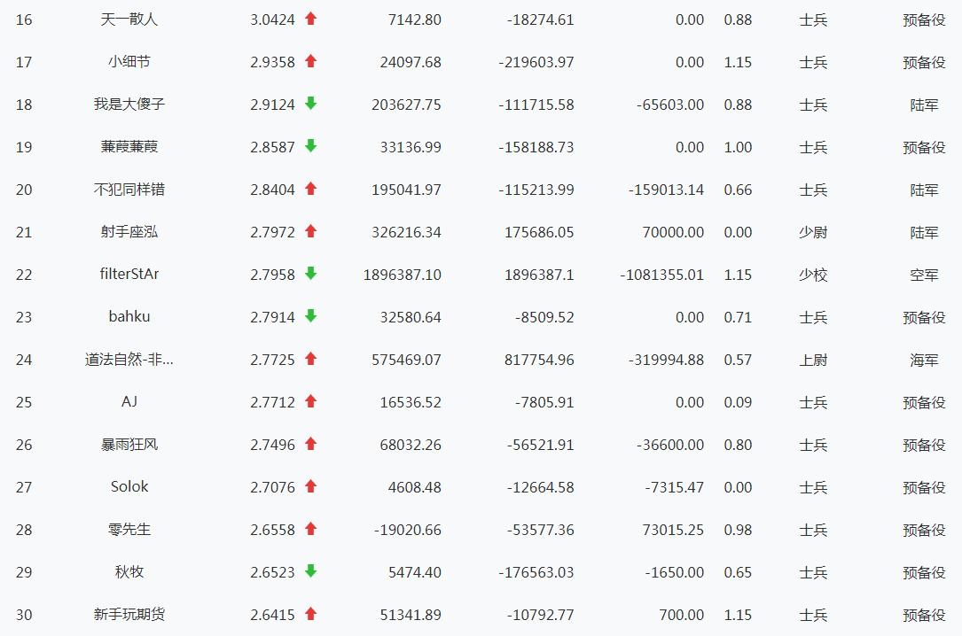Click red up arrow next to 2.7972
The height and width of the screenshot is (636, 962).
point(310,231)
